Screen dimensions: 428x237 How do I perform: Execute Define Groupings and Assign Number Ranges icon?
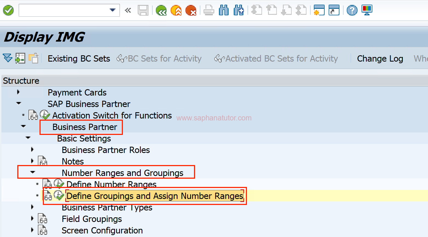pos(59,195)
